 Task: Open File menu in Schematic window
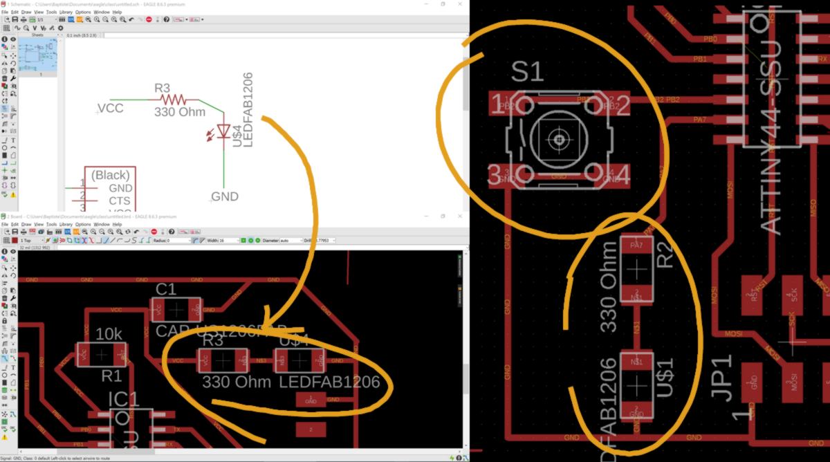pyautogui.click(x=5, y=12)
